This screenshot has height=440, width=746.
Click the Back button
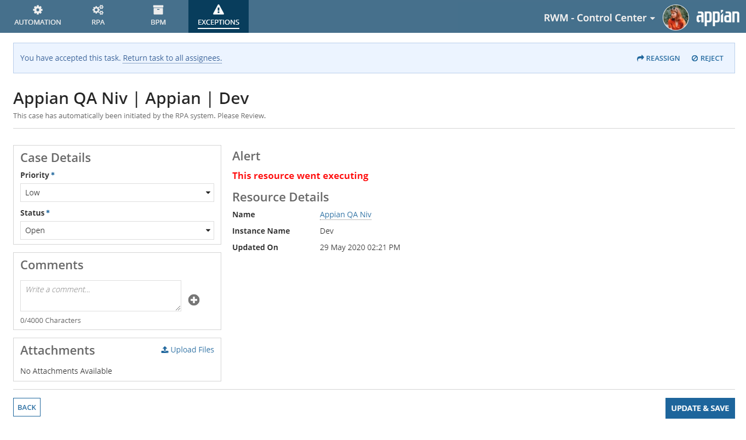pos(27,407)
